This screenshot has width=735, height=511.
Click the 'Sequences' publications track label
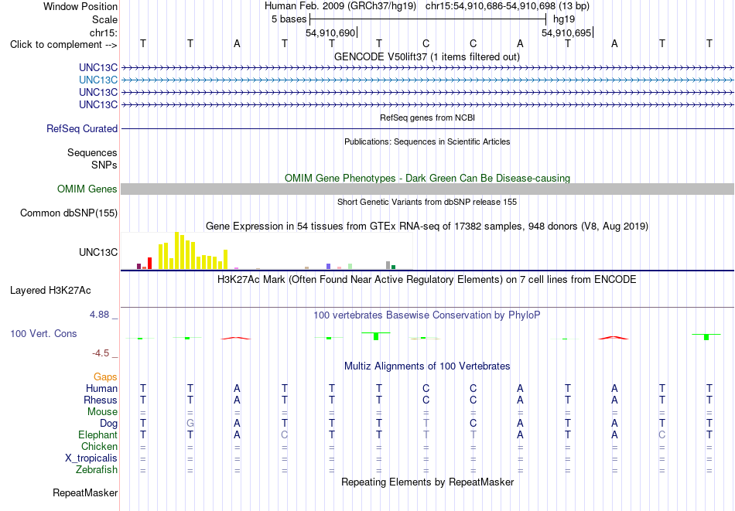click(x=92, y=153)
